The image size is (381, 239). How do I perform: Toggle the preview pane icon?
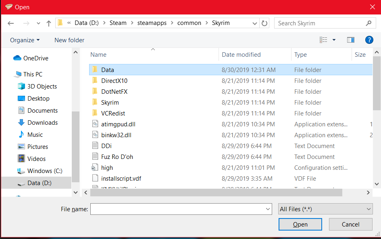pos(351,40)
